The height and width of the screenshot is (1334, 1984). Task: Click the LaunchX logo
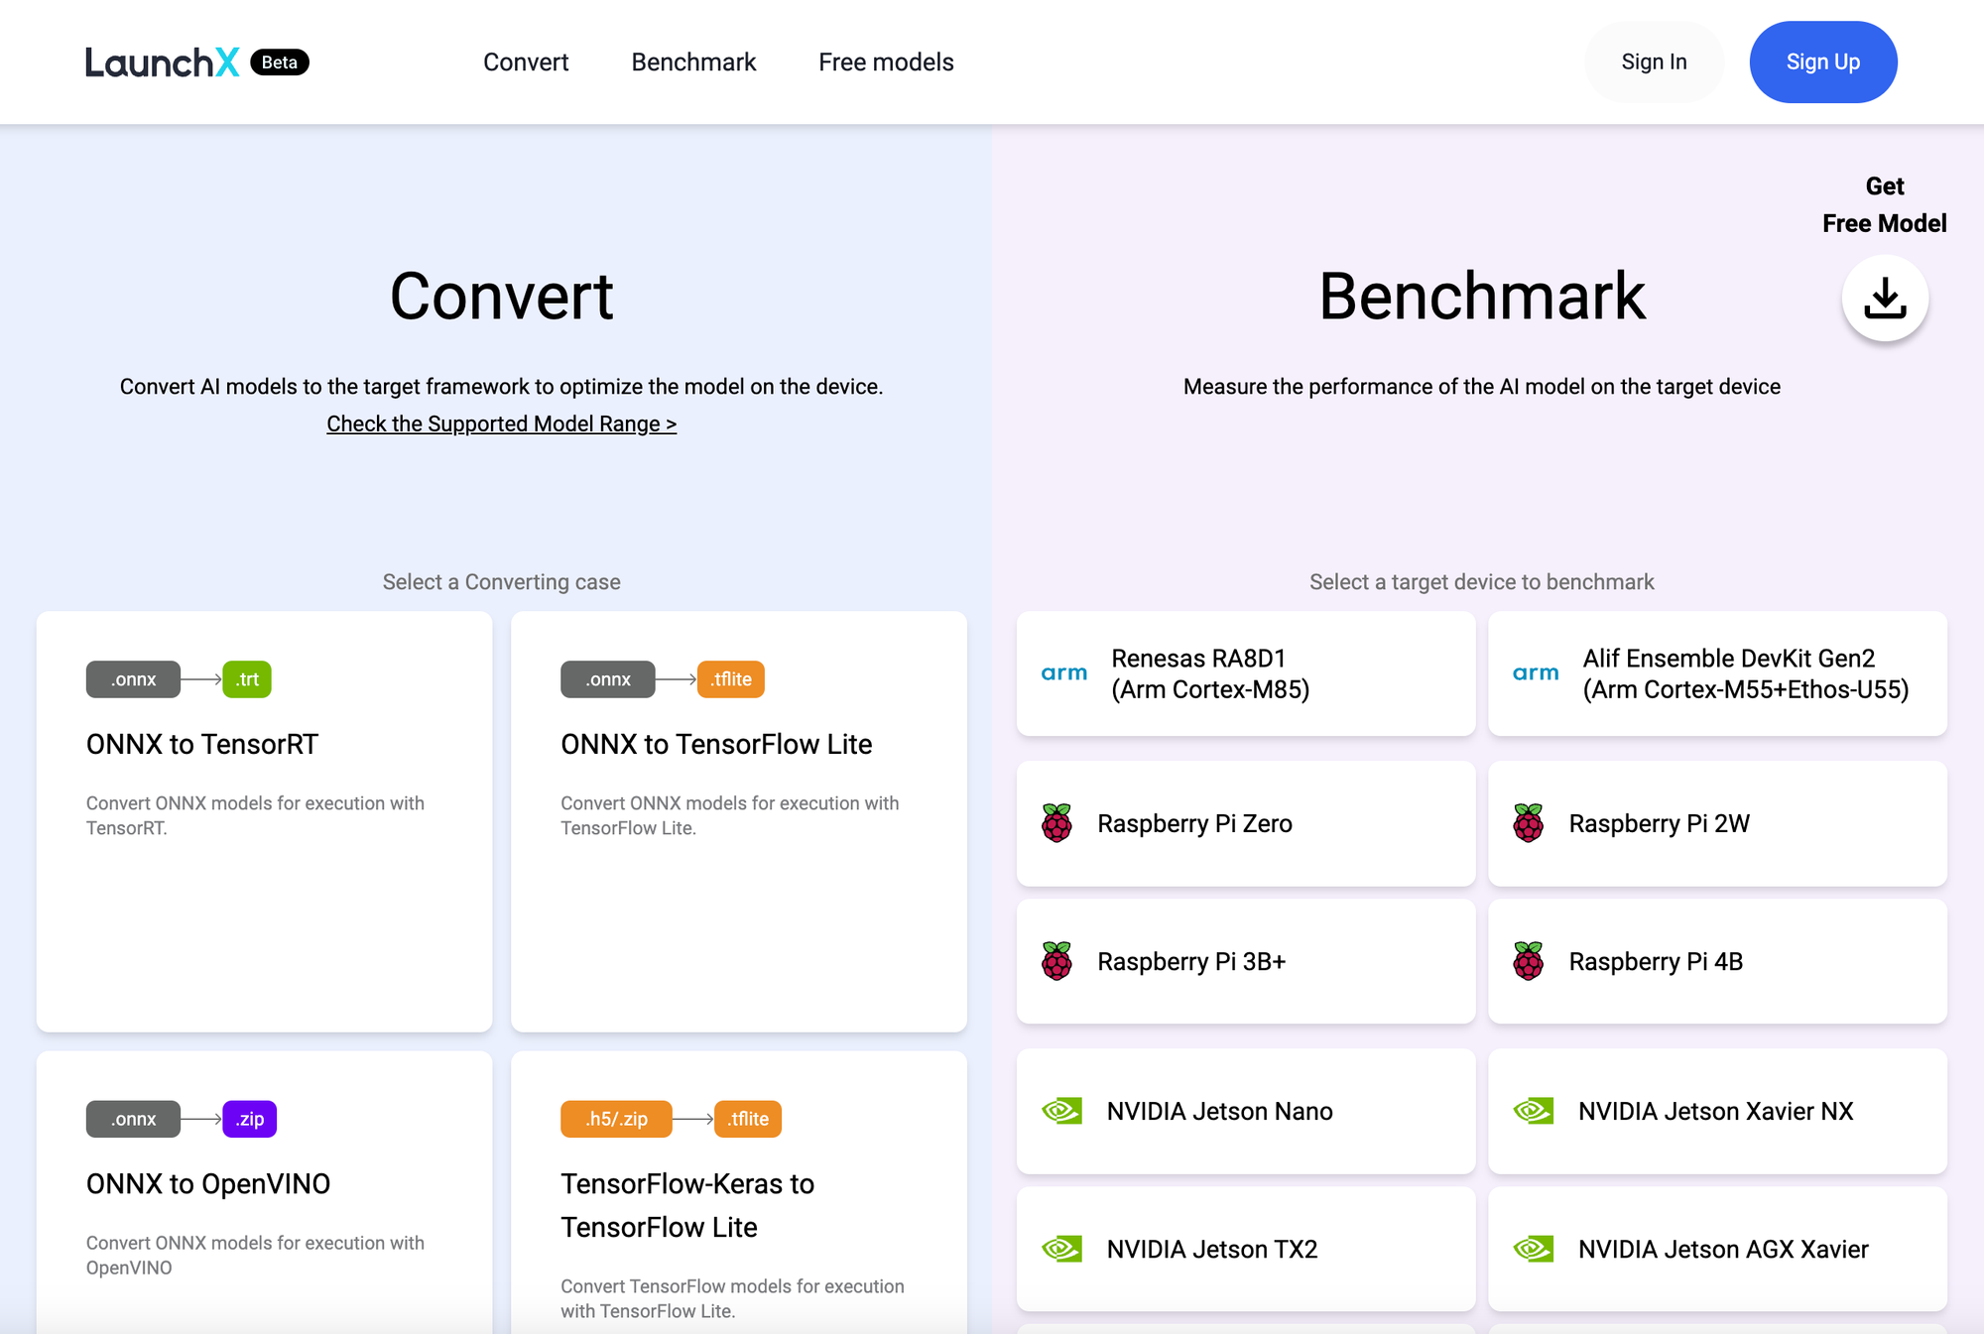[x=162, y=62]
